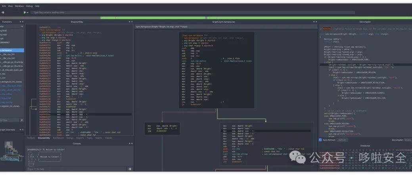
Task: Open the Edit menu
Action: [4, 6]
